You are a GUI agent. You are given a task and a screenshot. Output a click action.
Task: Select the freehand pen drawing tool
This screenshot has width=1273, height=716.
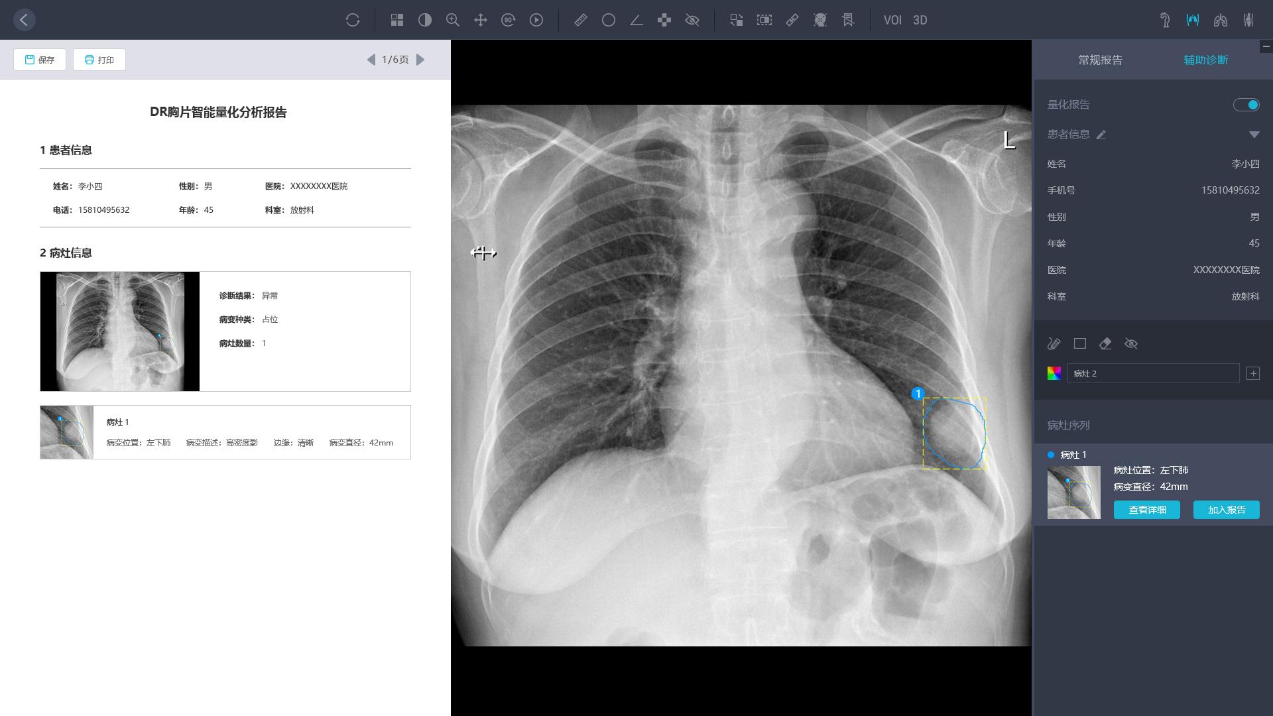point(1054,343)
